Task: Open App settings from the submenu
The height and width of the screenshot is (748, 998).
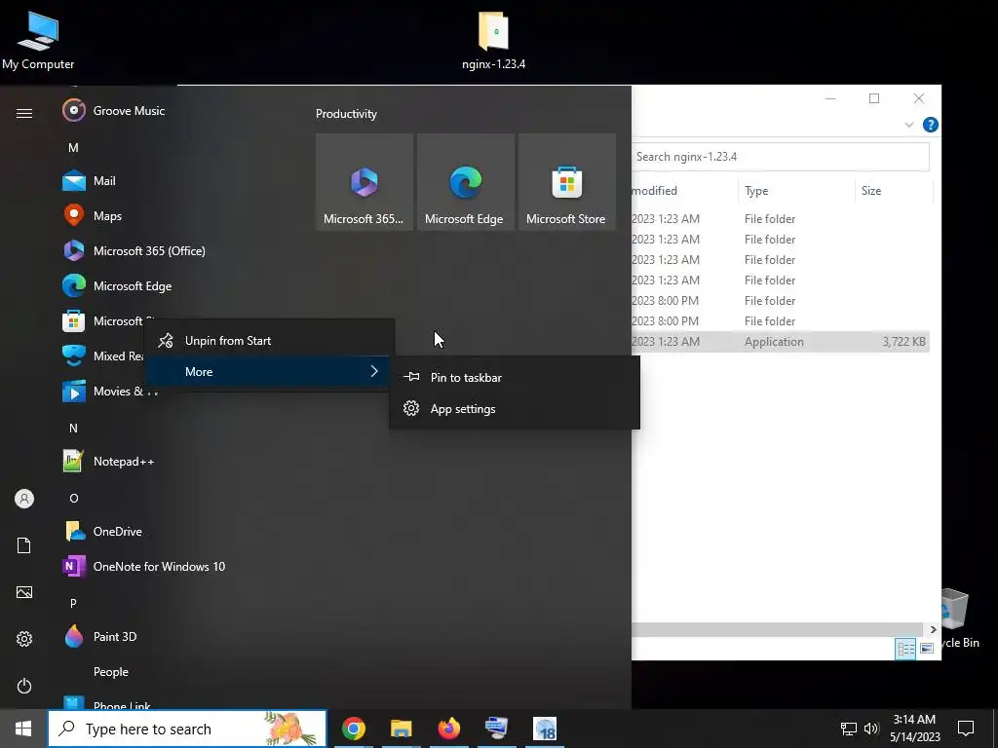Action: (515, 408)
